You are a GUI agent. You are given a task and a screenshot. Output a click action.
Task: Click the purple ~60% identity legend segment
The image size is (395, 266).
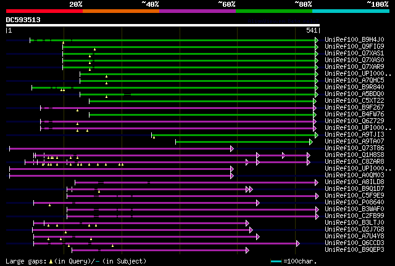(197, 11)
